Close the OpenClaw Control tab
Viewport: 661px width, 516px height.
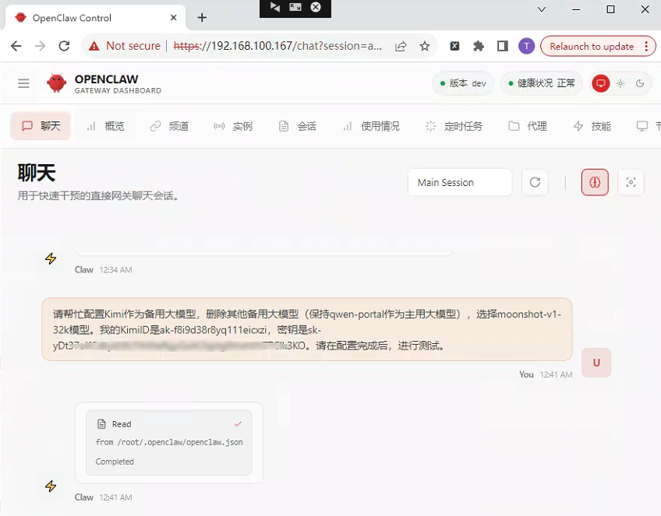pyautogui.click(x=173, y=18)
